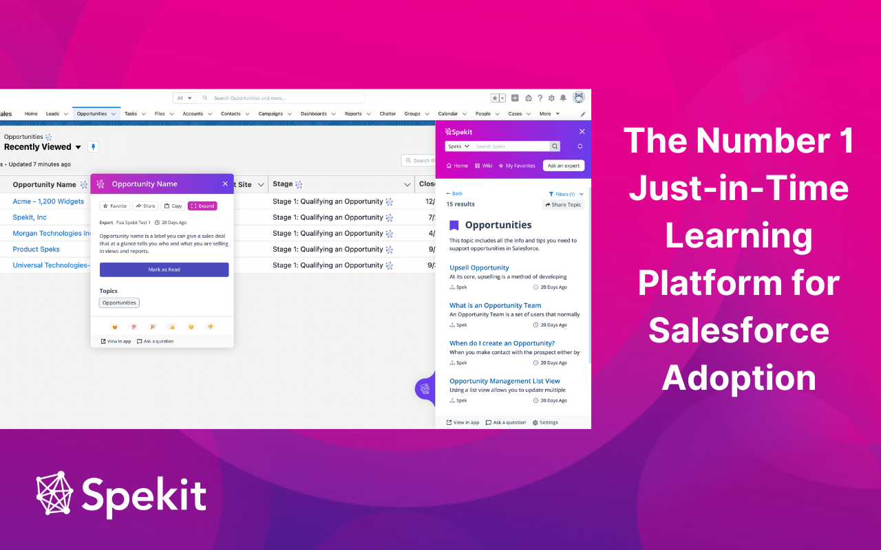881x550 pixels.
Task: Click the party popper emoji reaction
Action: pyautogui.click(x=153, y=327)
